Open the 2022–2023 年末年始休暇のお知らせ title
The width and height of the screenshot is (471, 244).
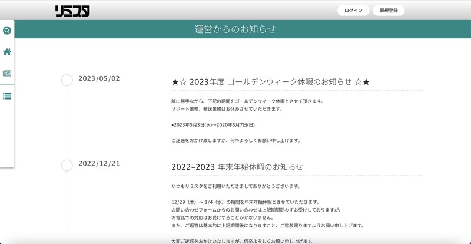point(237,167)
